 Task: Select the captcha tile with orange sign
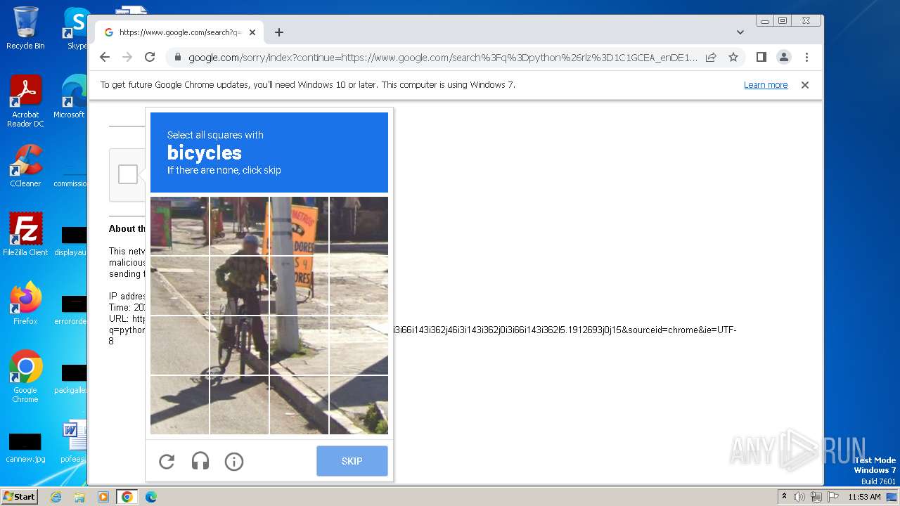coord(299,226)
